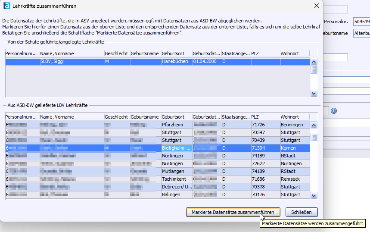Select row with PLZ 72622 Nürtingen
Viewport: 370px width, 232px height.
(258, 163)
